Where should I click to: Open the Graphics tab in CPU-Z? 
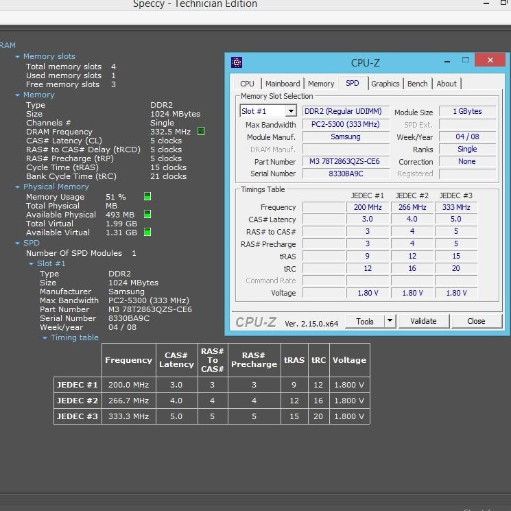(x=385, y=84)
